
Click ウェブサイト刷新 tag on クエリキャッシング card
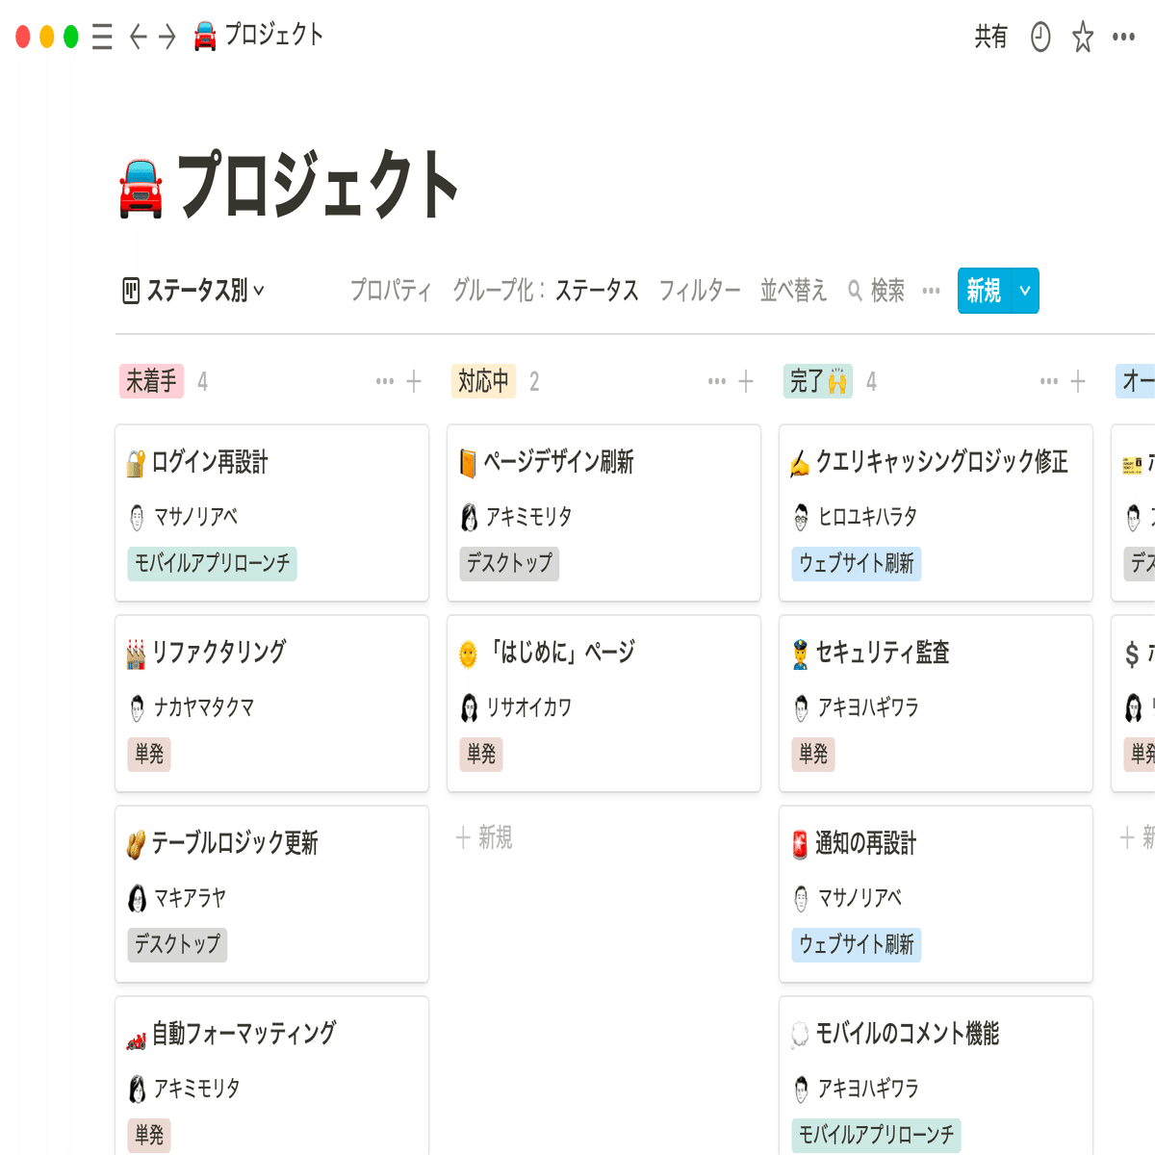[856, 563]
